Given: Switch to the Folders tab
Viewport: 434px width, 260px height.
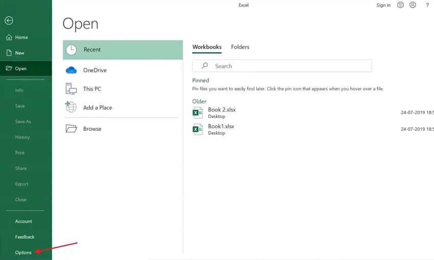Looking at the screenshot, I should point(240,47).
